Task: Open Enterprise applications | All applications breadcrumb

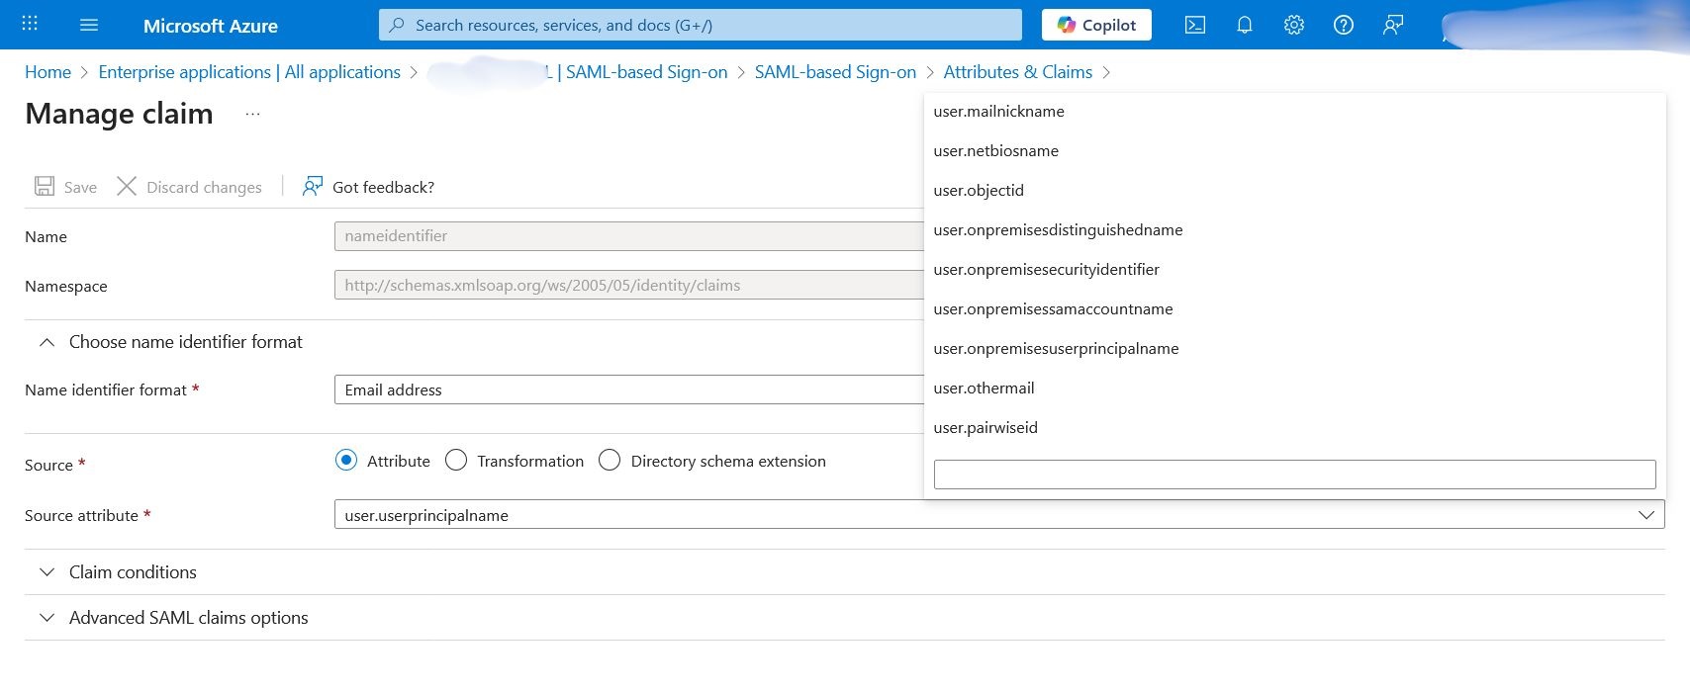Action: (249, 72)
